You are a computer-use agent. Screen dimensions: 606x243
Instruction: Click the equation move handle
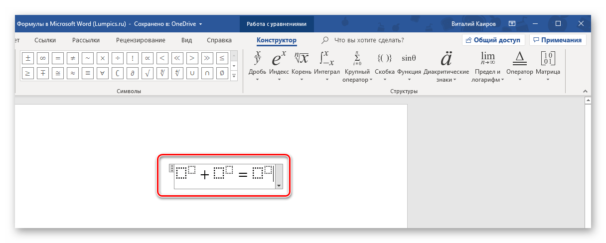171,168
